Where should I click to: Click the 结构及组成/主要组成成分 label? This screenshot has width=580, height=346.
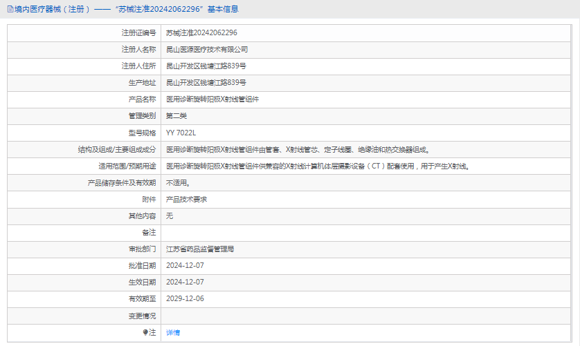(117, 150)
